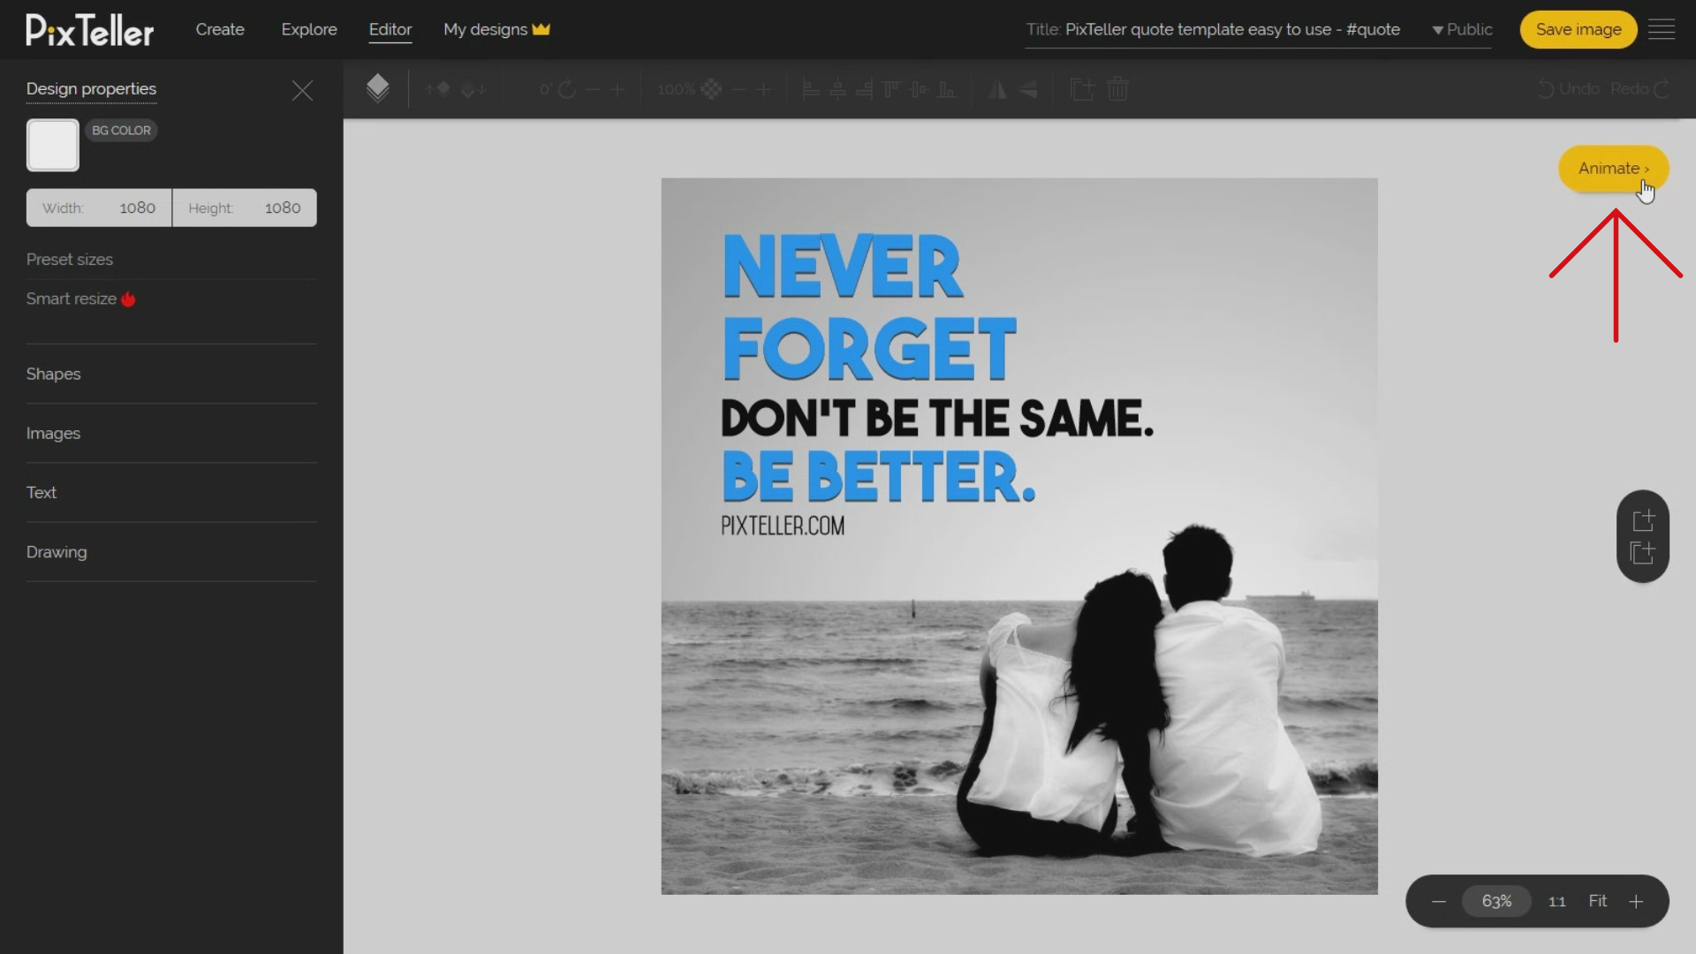Viewport: 1696px width, 954px height.
Task: Open Smart resize option
Action: [80, 299]
